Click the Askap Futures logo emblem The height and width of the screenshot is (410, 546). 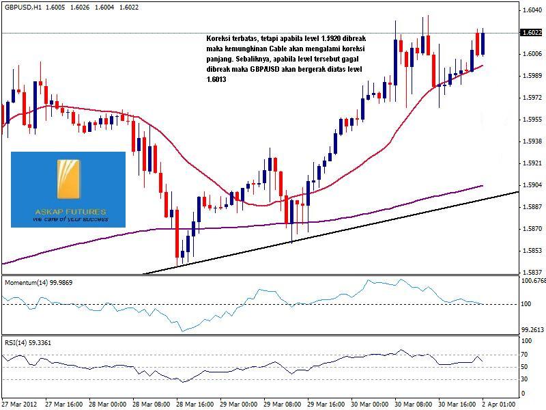68,180
